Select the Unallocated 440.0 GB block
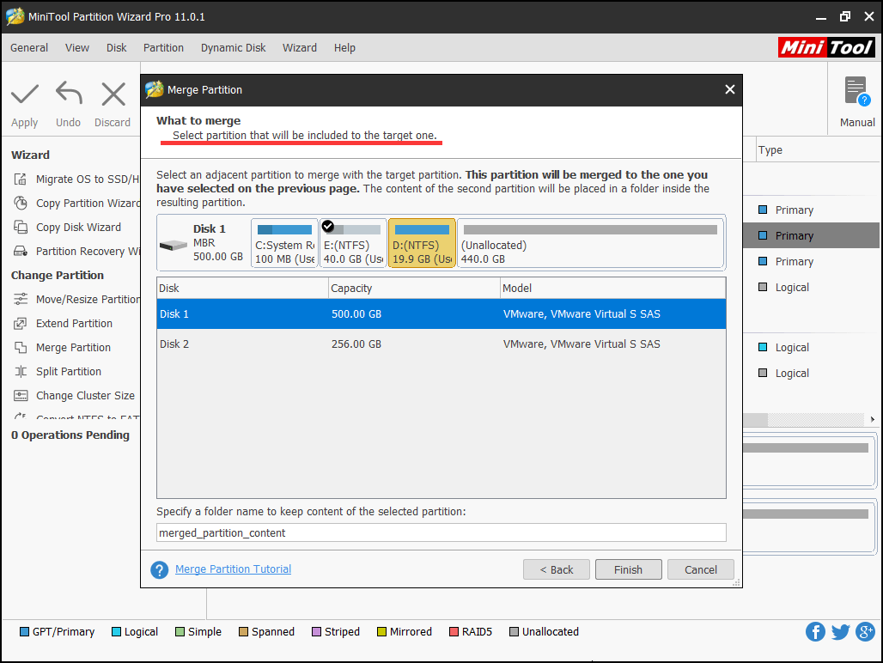 [590, 243]
